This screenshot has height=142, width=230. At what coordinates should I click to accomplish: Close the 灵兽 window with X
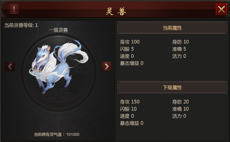click(221, 9)
